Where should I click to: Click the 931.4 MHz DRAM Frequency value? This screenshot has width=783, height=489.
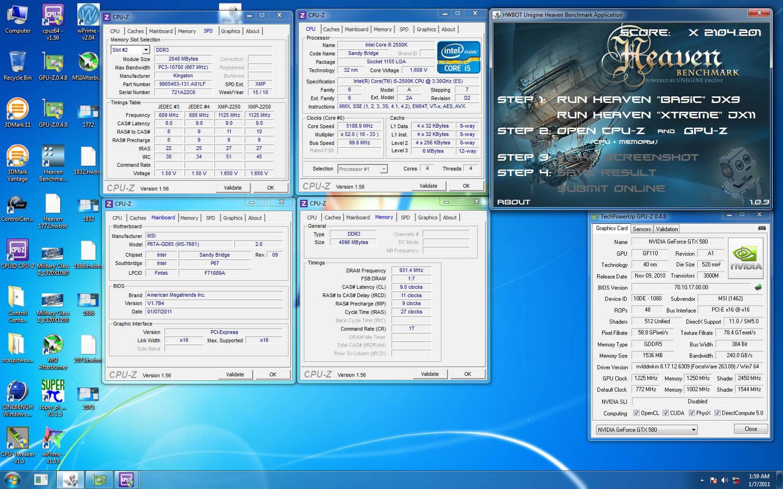[x=411, y=270]
